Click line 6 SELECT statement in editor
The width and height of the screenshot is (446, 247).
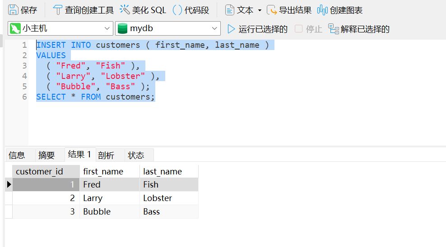(x=95, y=97)
